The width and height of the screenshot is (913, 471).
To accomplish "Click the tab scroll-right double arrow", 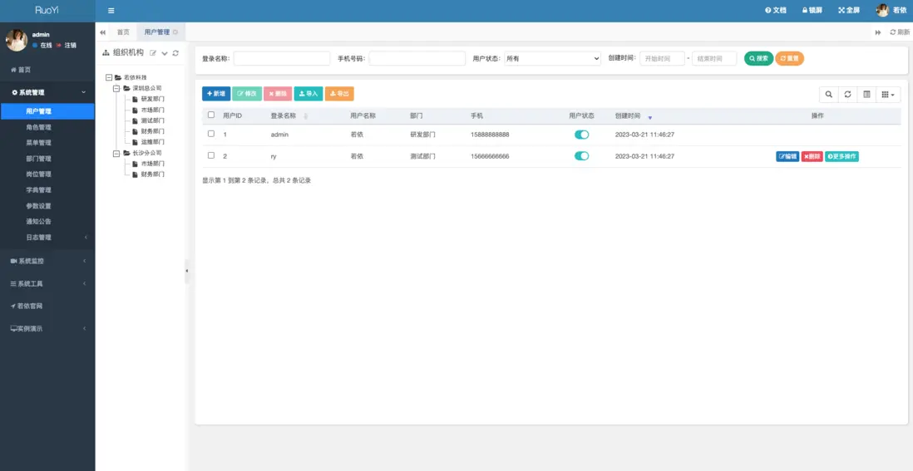I will tap(878, 32).
